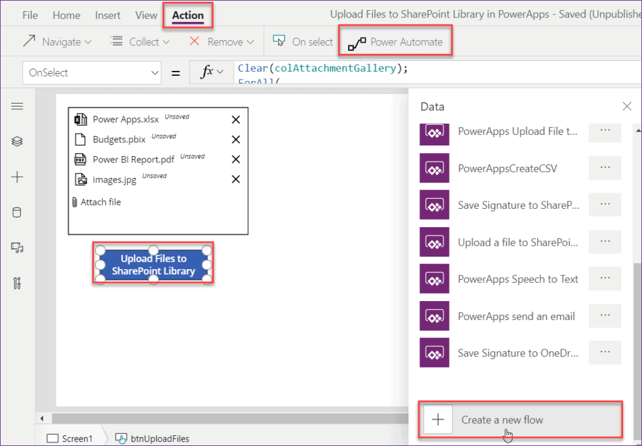Expand the Collect dropdown
The image size is (642, 446).
click(166, 41)
